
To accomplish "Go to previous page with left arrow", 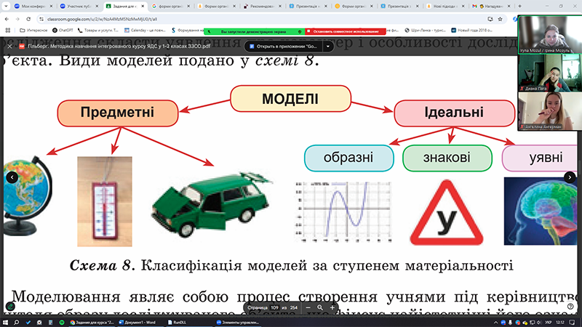I will [12, 177].
